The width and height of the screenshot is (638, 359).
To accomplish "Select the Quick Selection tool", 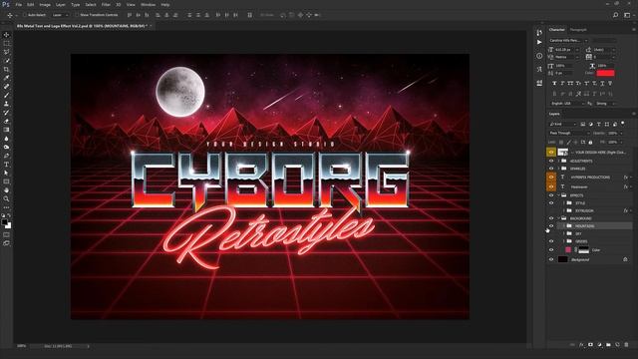I will (x=6, y=61).
